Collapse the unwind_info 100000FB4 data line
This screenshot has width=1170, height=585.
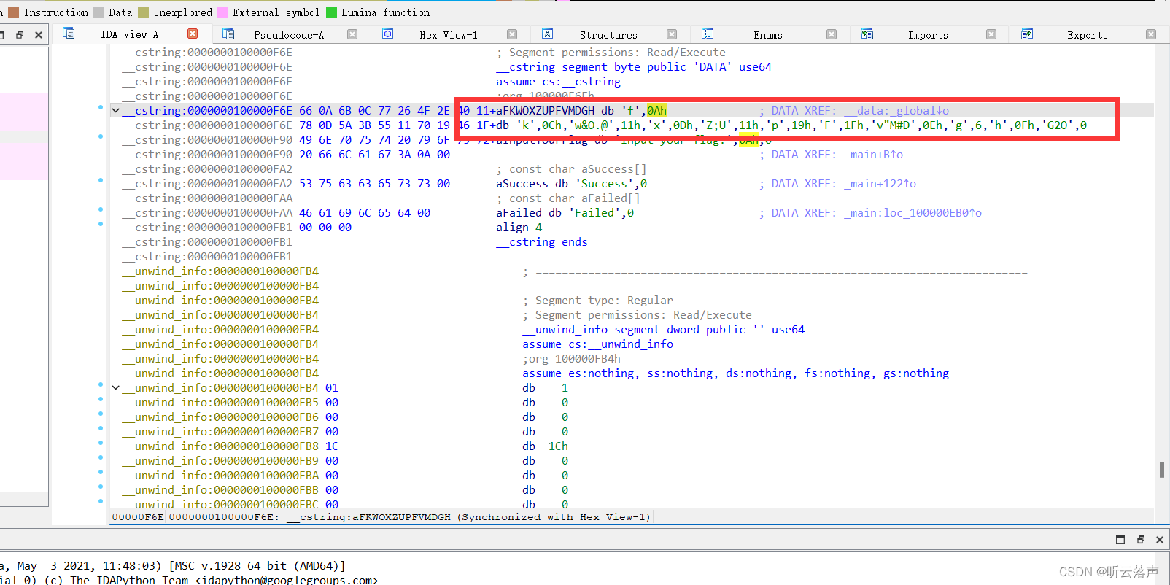click(115, 388)
